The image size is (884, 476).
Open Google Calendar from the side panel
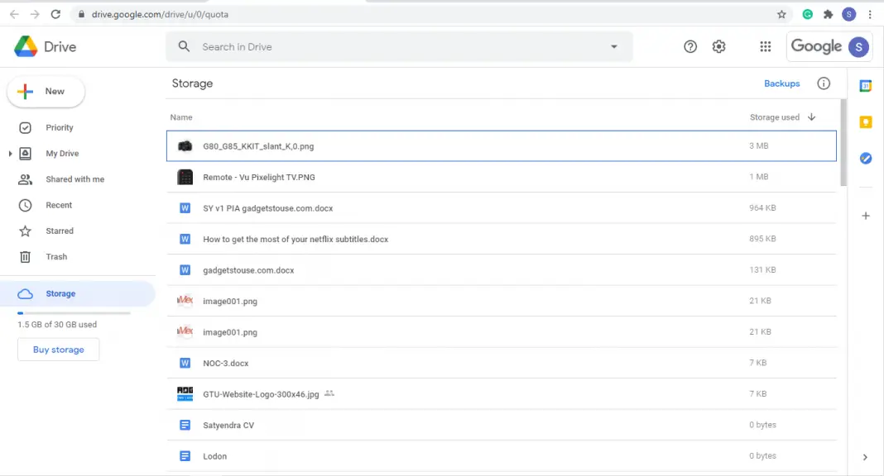[x=865, y=85]
